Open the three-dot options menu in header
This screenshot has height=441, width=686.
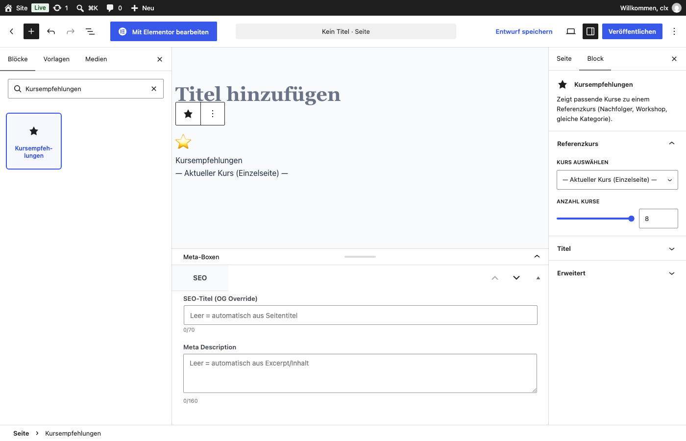[674, 31]
